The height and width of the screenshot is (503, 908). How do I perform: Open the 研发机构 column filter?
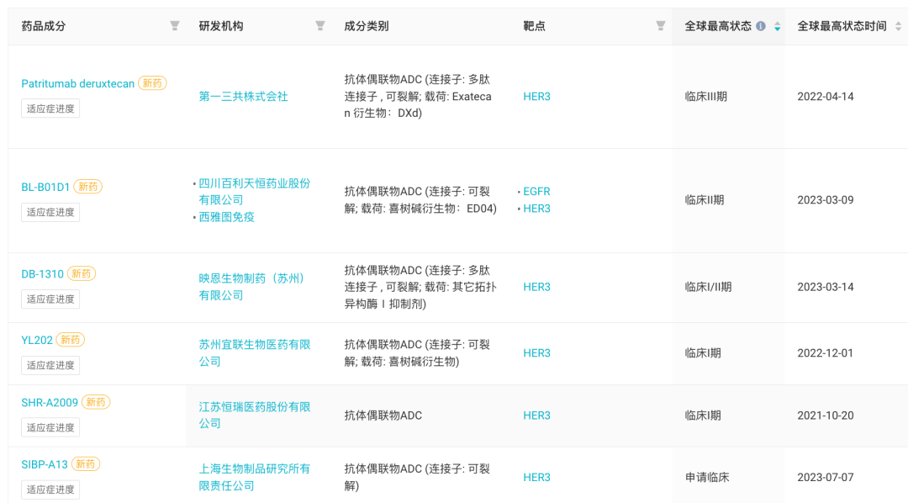tap(319, 25)
